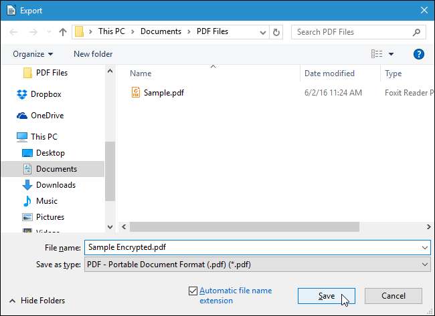Open the Downloads folder in sidebar
The image size is (435, 316).
click(56, 185)
